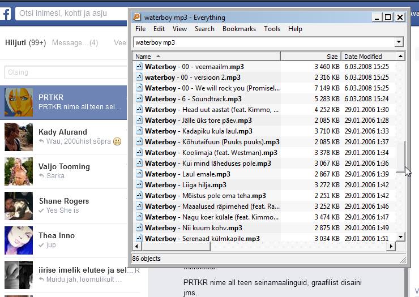Close the Everything window
Viewport: 419px width, 297px height.
pyautogui.click(x=400, y=18)
